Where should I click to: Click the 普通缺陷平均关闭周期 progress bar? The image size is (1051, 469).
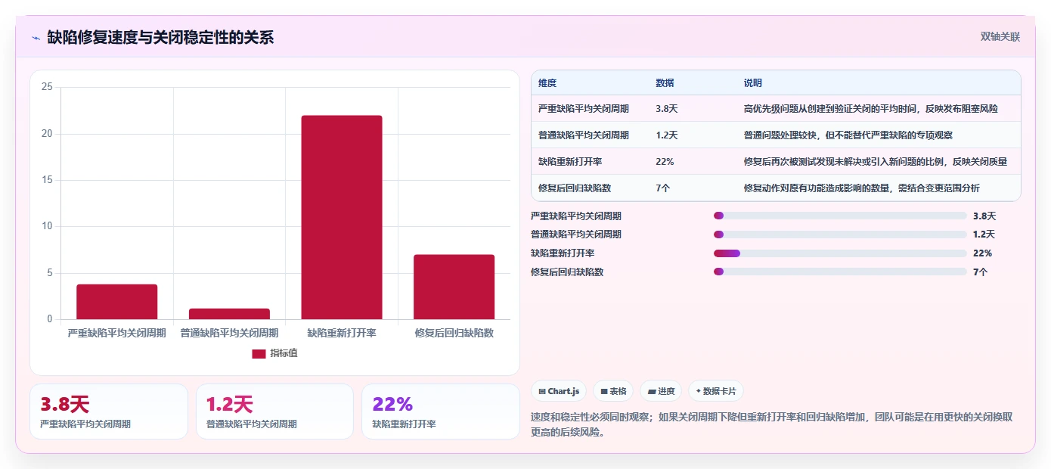[840, 234]
